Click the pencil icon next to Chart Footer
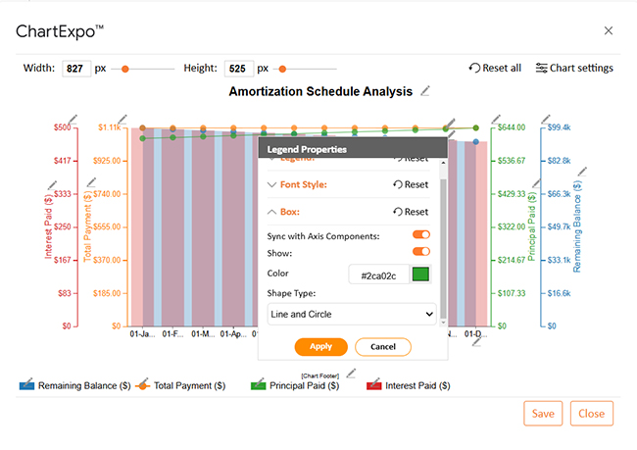 (350, 373)
